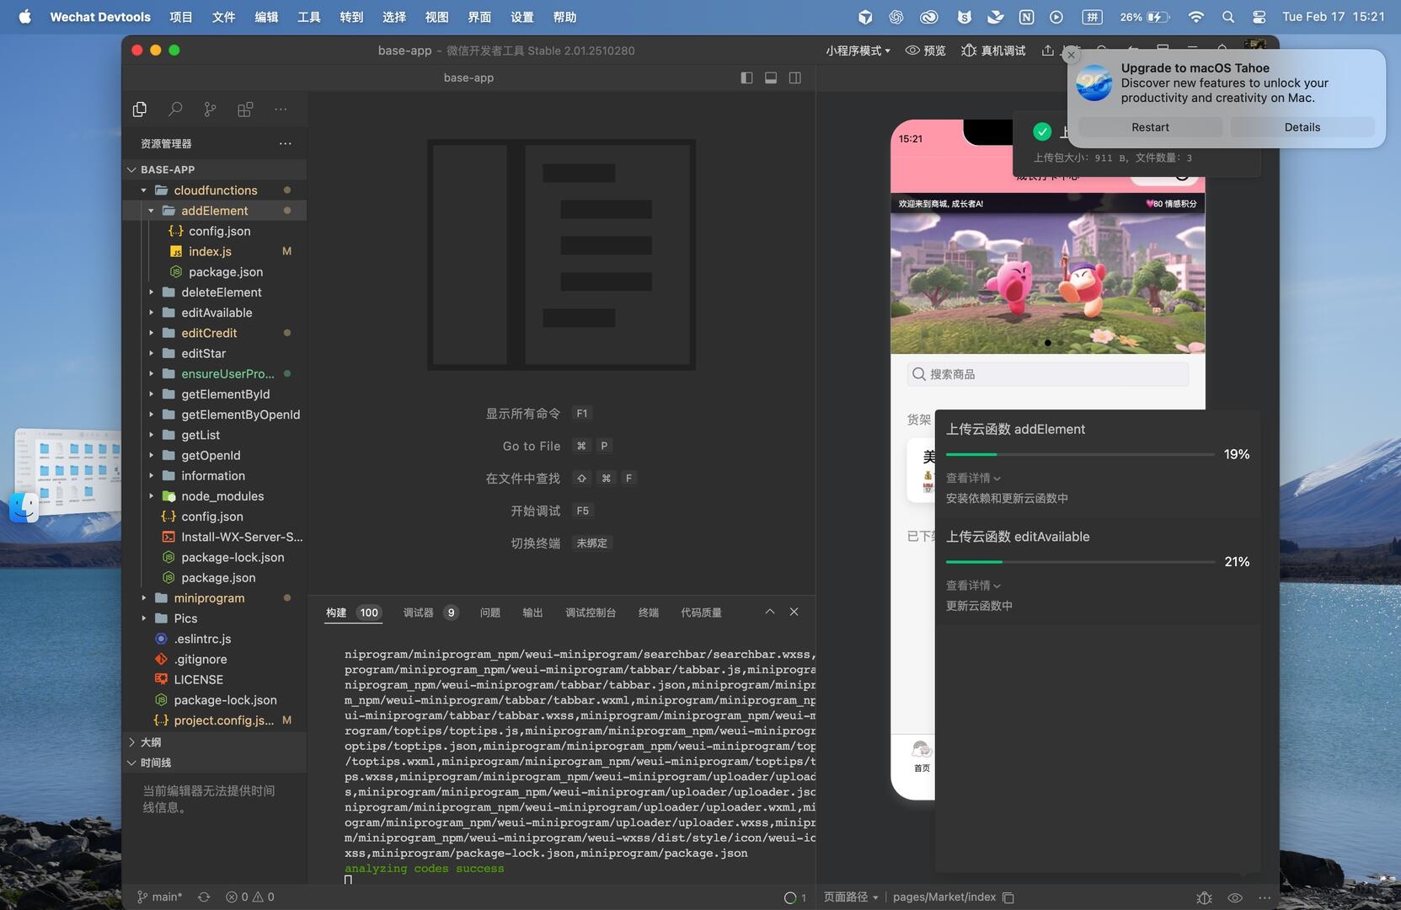Viewport: 1401px width, 910px height.
Task: Switch to the 输出 tab
Action: click(x=532, y=613)
